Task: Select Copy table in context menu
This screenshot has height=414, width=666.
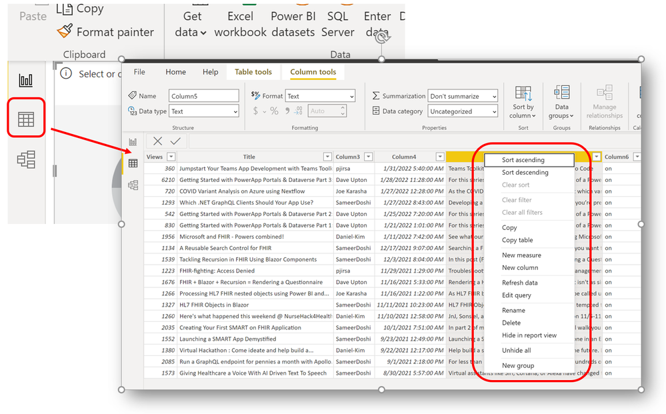Action: click(x=529, y=240)
